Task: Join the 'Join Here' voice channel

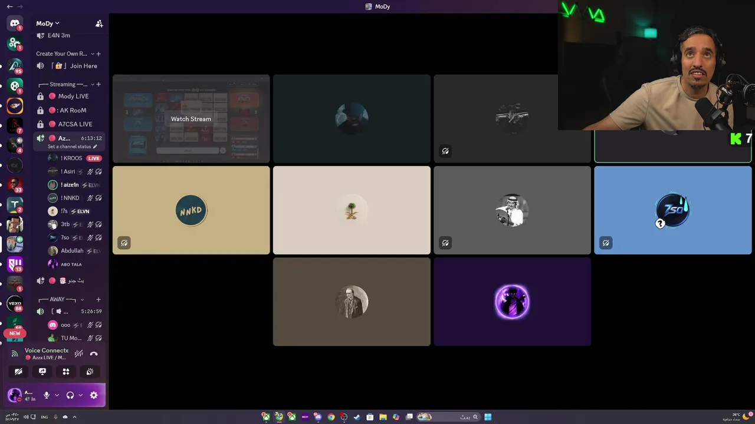Action: (x=70, y=66)
